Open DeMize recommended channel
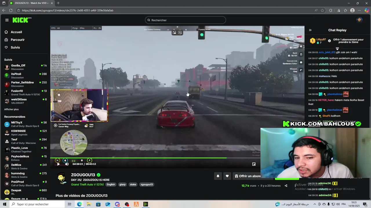 tap(25, 166)
